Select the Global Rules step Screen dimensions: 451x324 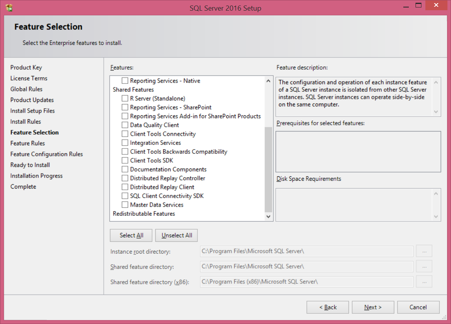point(26,89)
